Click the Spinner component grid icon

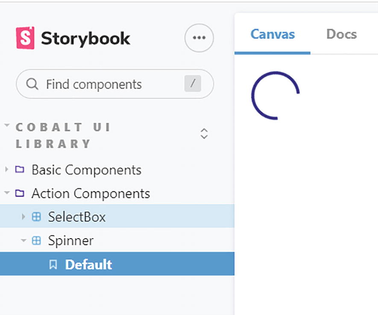pos(37,241)
